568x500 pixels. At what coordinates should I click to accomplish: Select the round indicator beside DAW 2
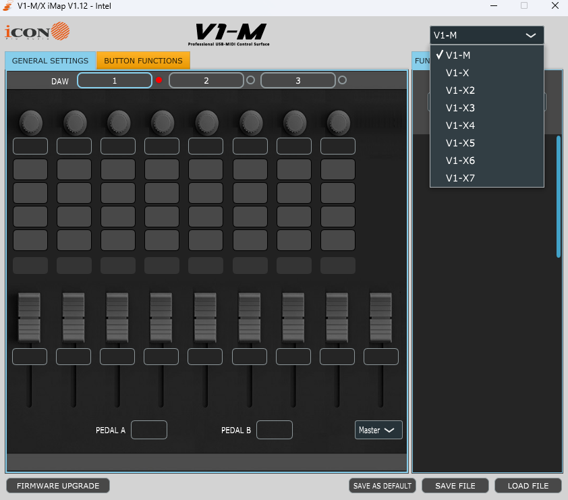click(x=251, y=80)
